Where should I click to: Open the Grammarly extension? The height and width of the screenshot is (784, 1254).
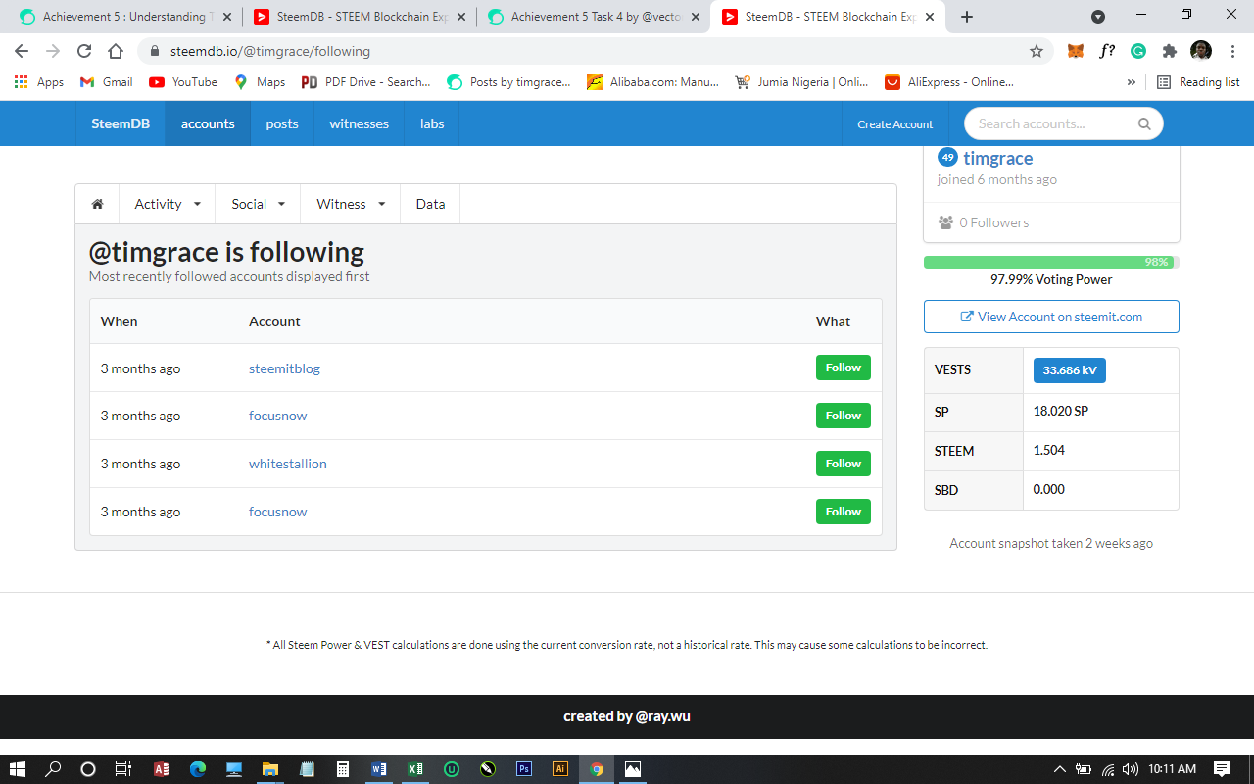(1138, 51)
